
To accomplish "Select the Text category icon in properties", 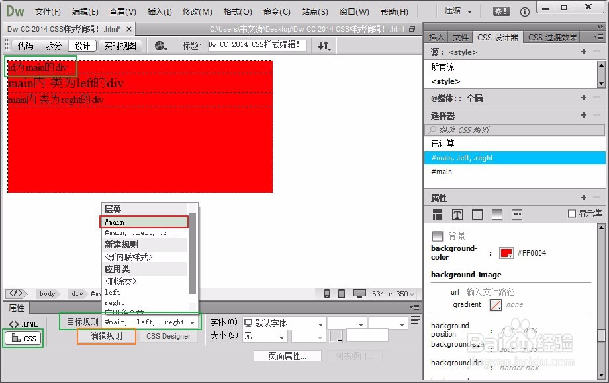I will [x=457, y=215].
